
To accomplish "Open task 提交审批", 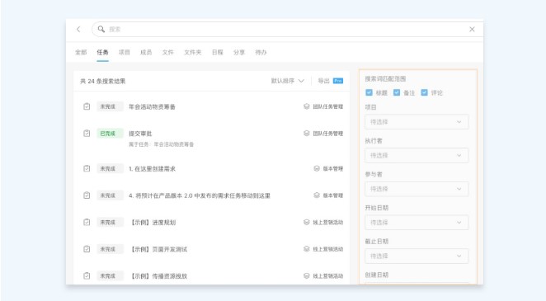I will [x=140, y=134].
